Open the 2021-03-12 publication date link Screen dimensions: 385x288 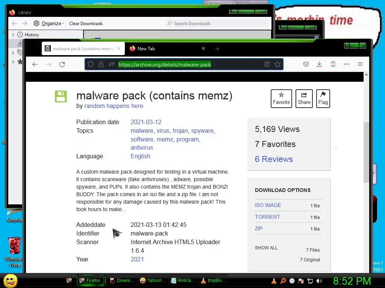146,122
